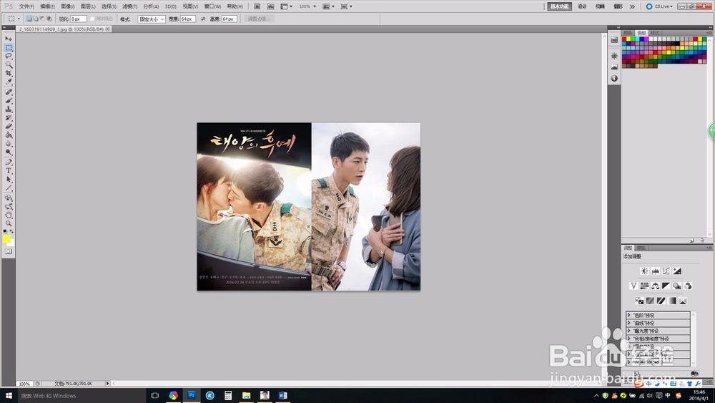Open the 图像(I) menu
Viewport: 715px width, 403px height.
67,6
